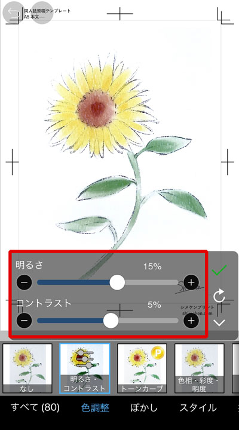Switch to the スタイル tab
Image resolution: width=239 pixels, height=430 pixels.
tap(198, 407)
